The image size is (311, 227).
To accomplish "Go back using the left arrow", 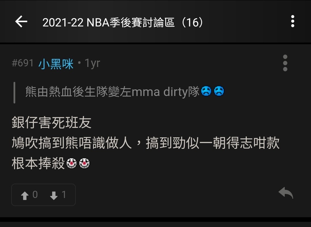I will tap(21, 21).
